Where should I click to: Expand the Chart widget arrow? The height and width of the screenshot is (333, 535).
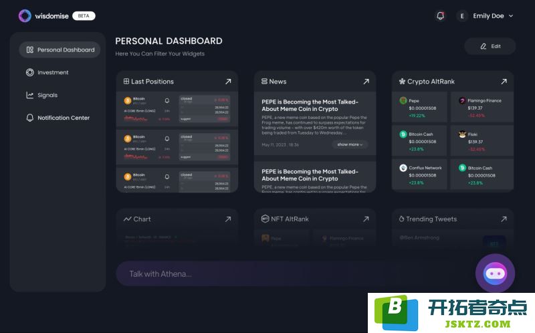[228, 219]
